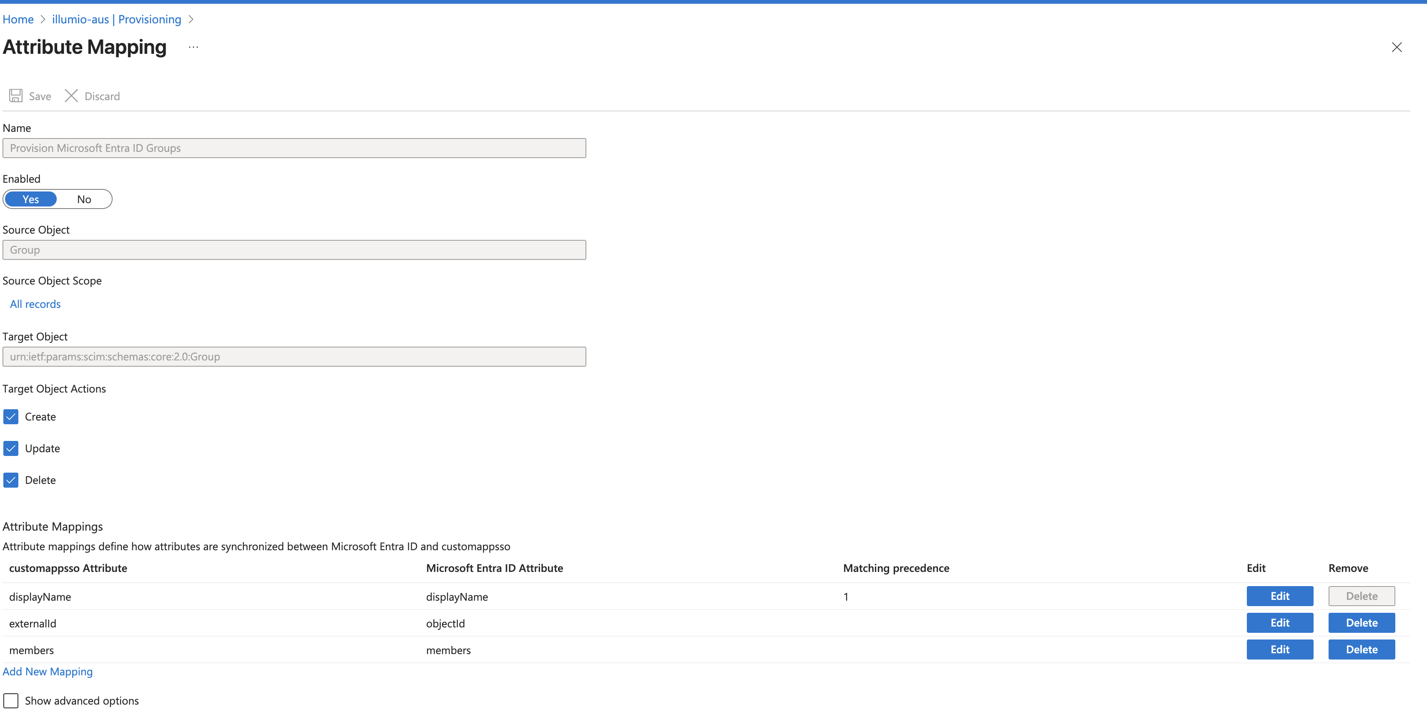This screenshot has height=725, width=1427.
Task: Check Show advanced options
Action: 11,701
